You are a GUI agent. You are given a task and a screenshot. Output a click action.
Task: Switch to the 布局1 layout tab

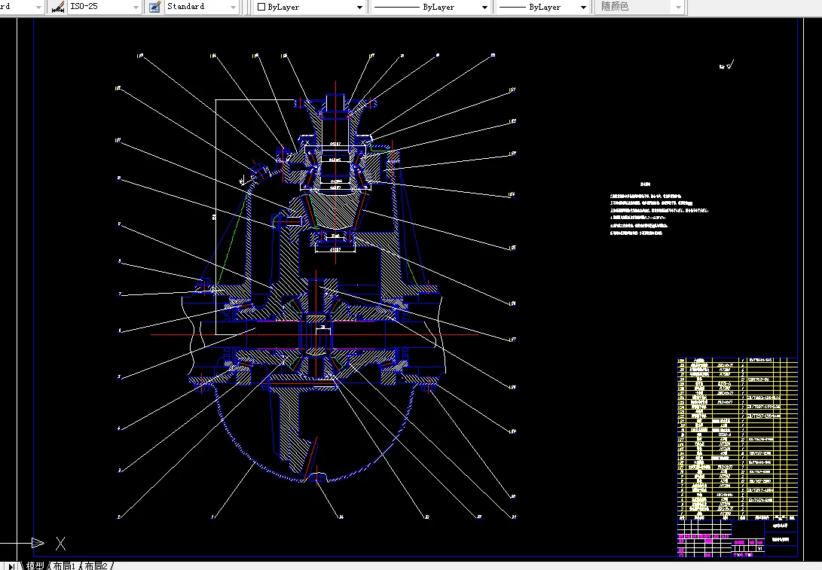point(64,565)
